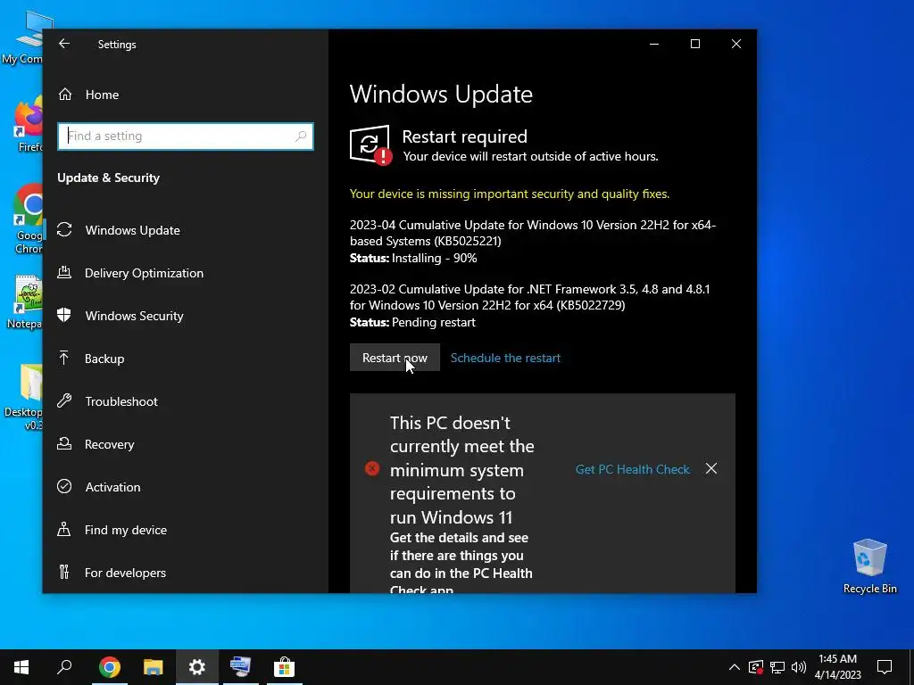
Task: Click the magnifier icon in the settings search box
Action: (x=301, y=136)
